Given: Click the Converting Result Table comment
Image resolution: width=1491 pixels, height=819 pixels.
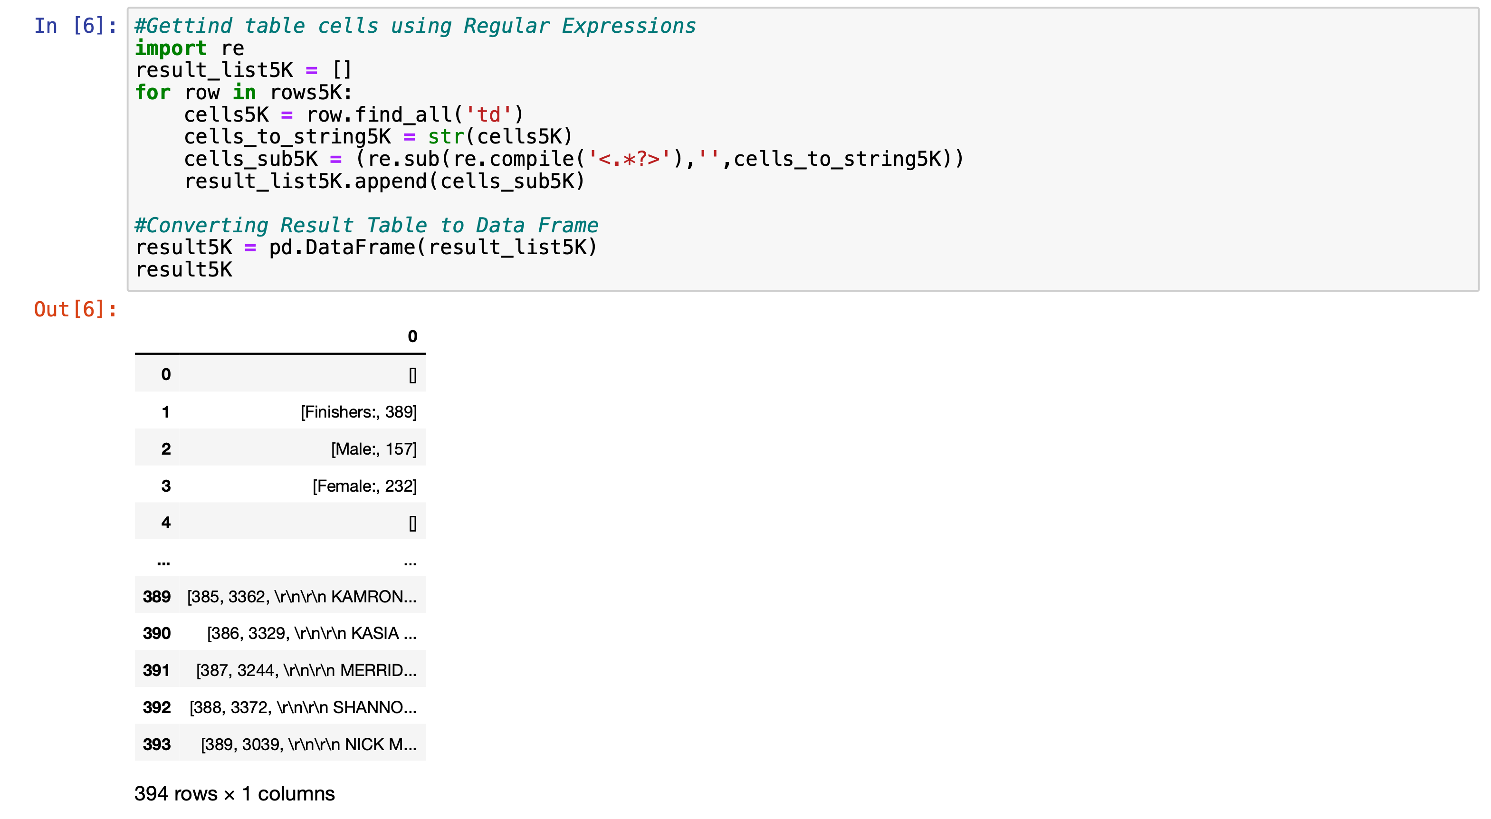Looking at the screenshot, I should coord(366,225).
